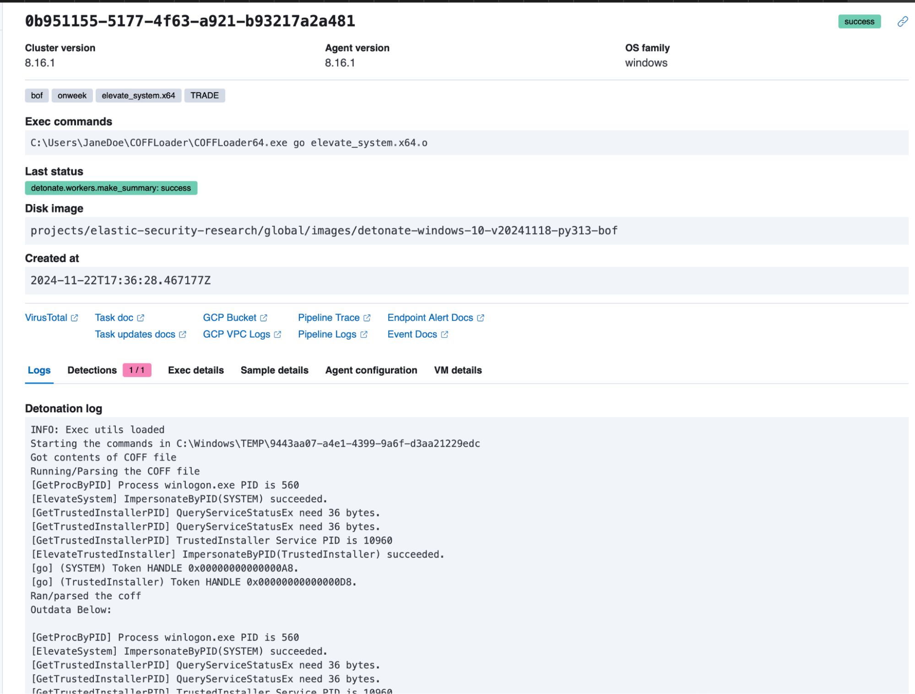Click external-link icon beside Event Docs
Screen dimensions: 915x694
tap(444, 335)
